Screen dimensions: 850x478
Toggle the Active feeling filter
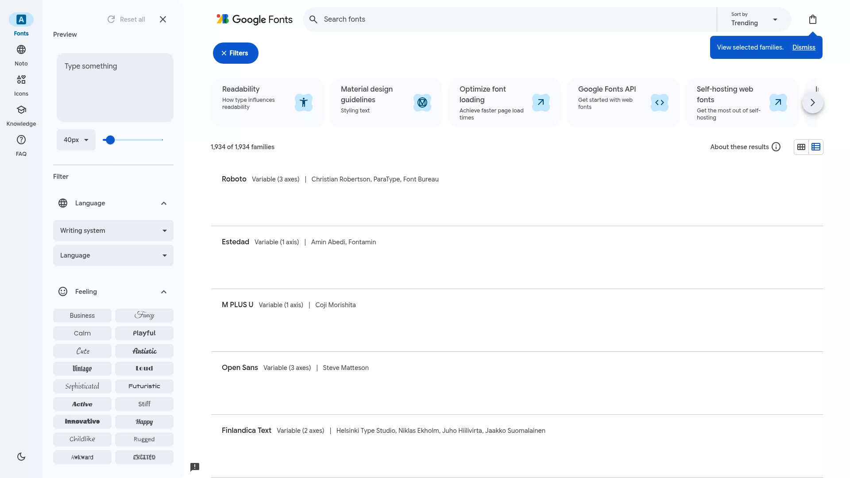tap(82, 404)
